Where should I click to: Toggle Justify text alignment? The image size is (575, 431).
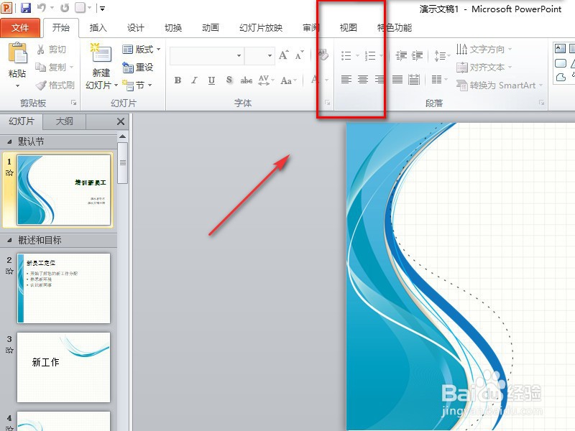point(397,80)
